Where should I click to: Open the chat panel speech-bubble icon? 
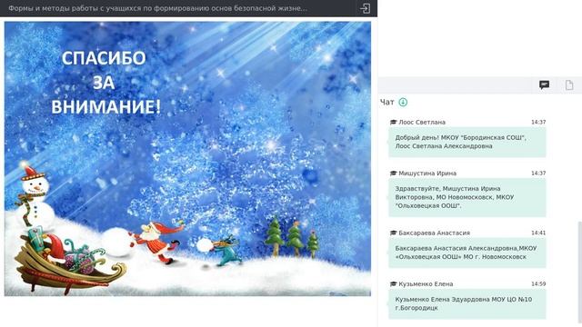point(544,84)
